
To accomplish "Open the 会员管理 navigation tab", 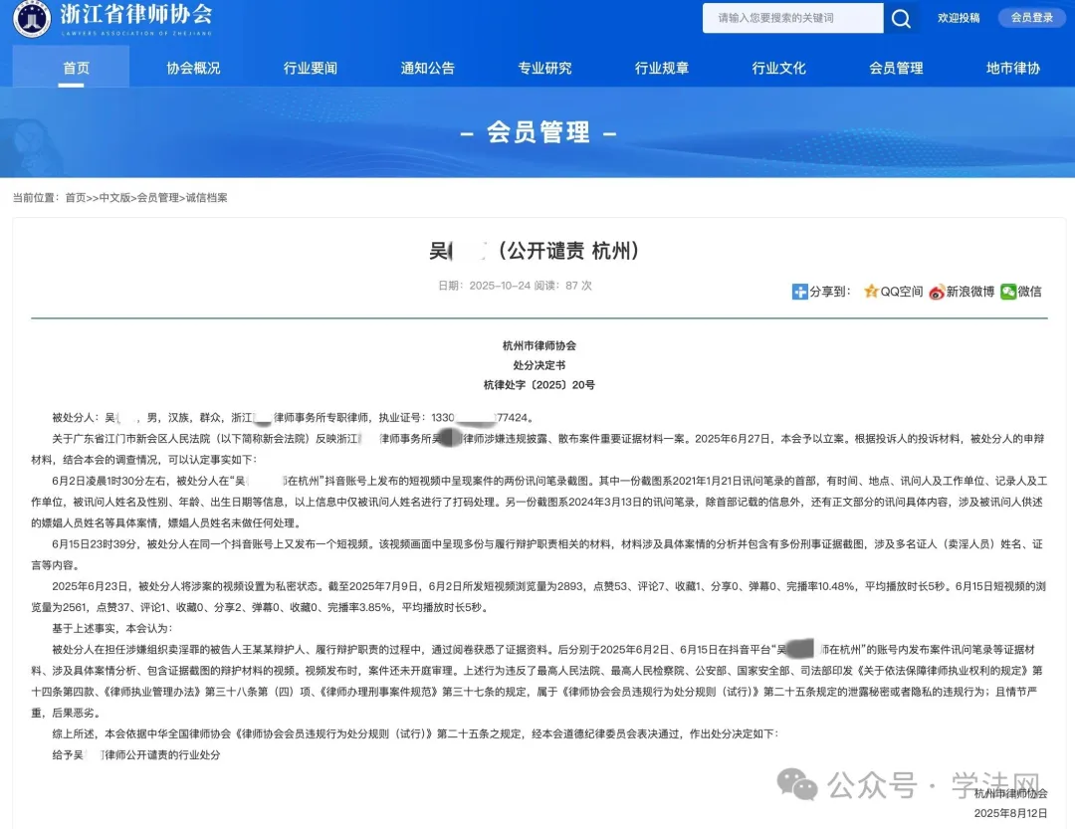I will (x=896, y=68).
